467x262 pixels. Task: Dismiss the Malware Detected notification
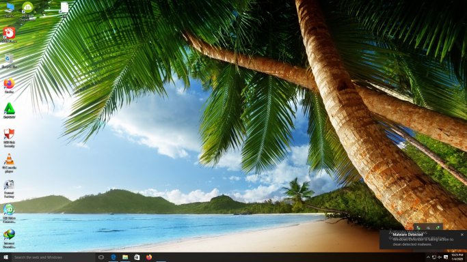pyautogui.click(x=462, y=235)
